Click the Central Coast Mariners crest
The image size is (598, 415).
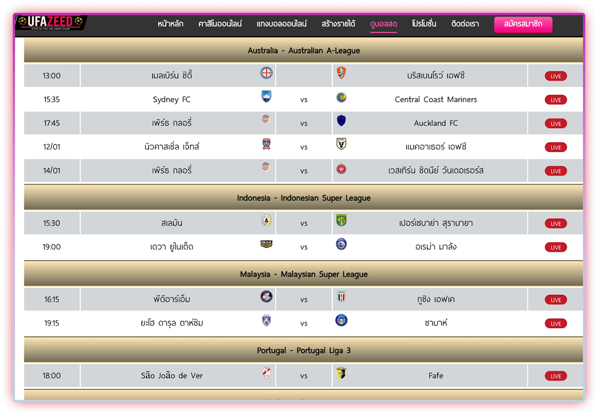(x=341, y=97)
